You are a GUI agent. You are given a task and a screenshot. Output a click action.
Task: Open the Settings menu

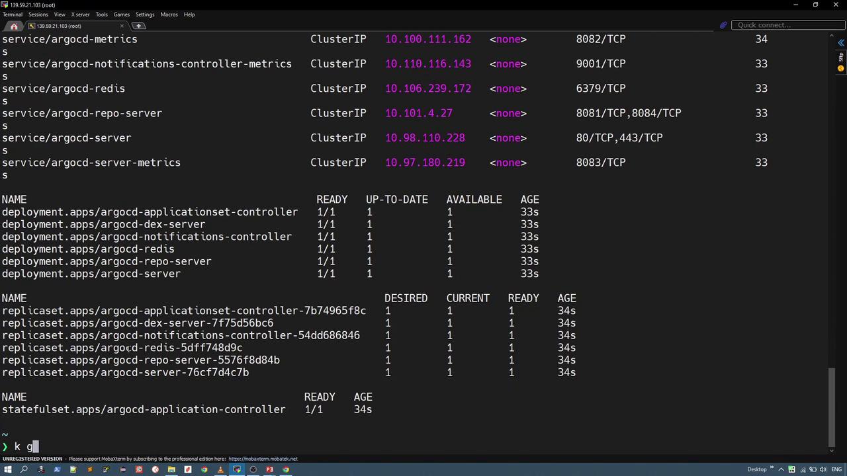[145, 15]
